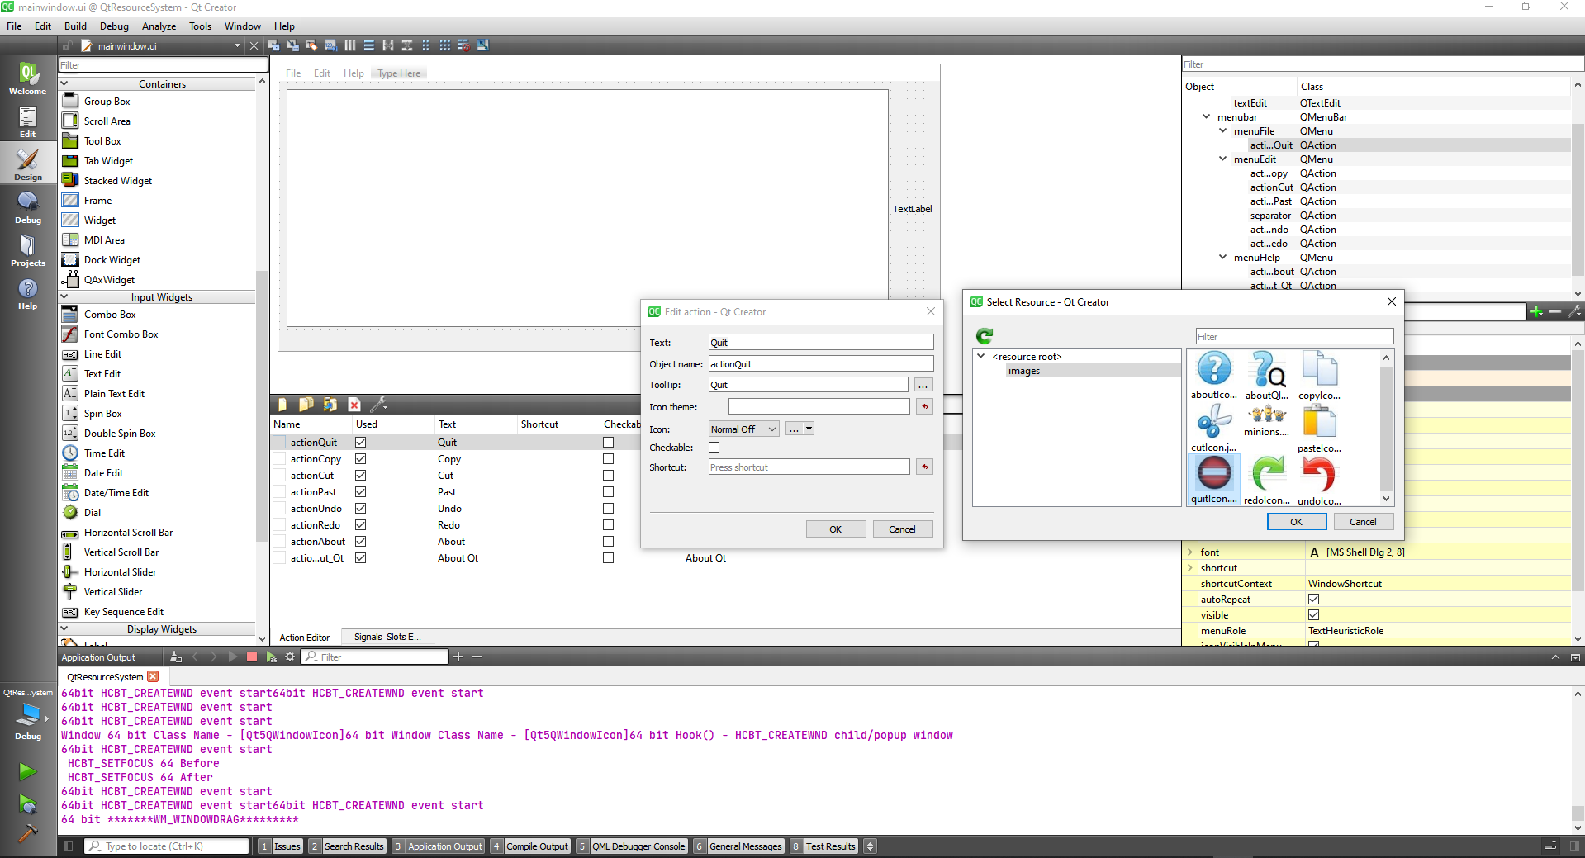Open the Projects mode
This screenshot has height=858, width=1585.
click(28, 250)
